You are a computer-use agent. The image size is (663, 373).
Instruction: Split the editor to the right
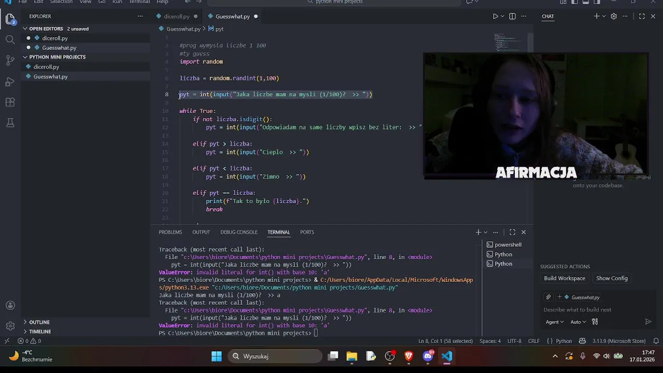pos(512,17)
